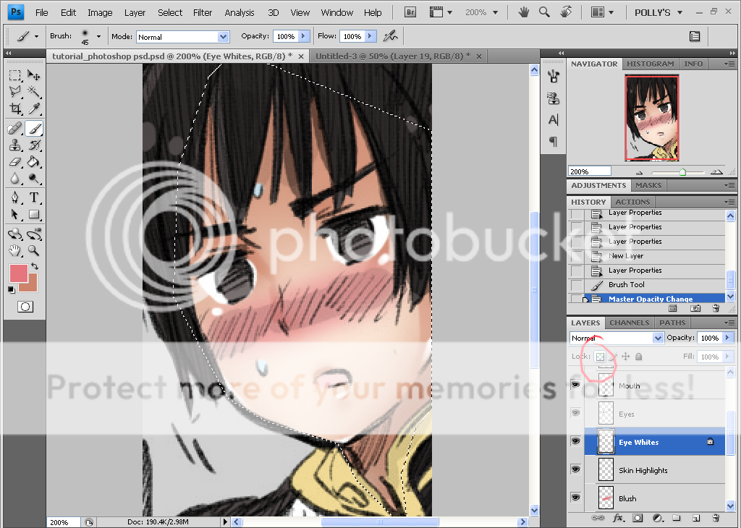The width and height of the screenshot is (741, 528).
Task: Select the Zoom tool in toolbox
Action: [33, 251]
